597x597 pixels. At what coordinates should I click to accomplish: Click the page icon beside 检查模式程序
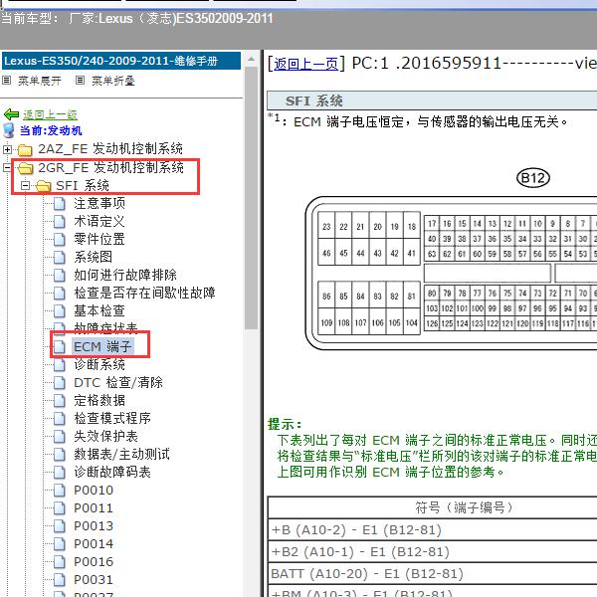pyautogui.click(x=59, y=419)
